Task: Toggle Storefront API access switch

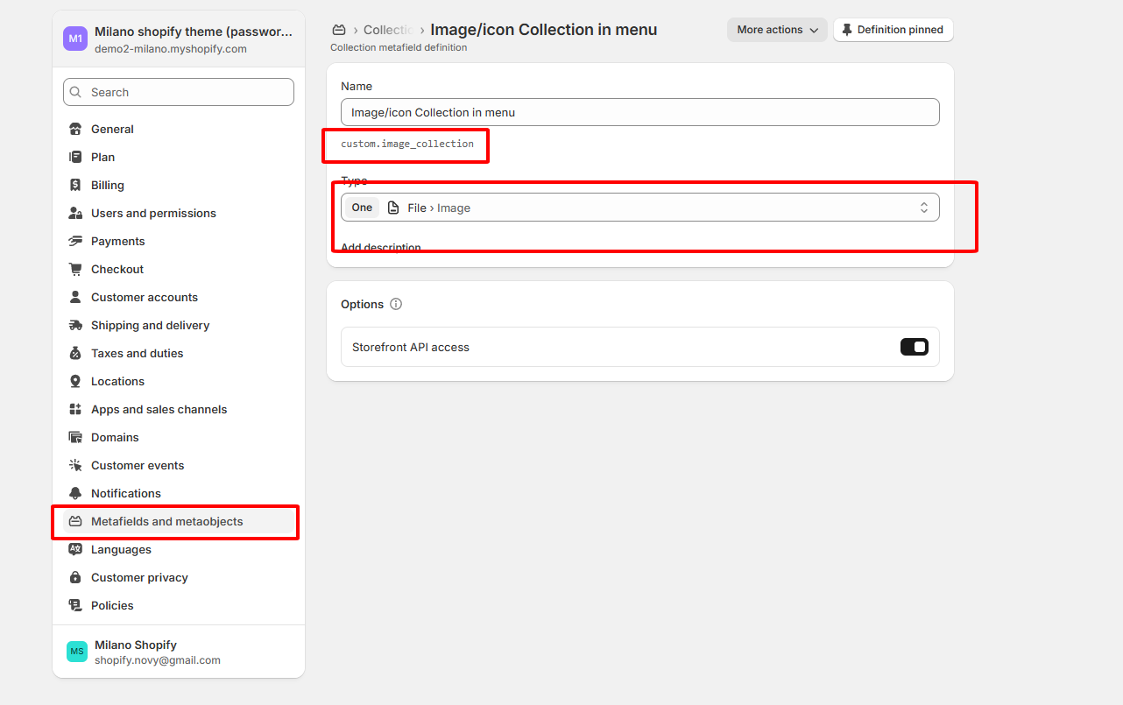Action: coord(914,347)
